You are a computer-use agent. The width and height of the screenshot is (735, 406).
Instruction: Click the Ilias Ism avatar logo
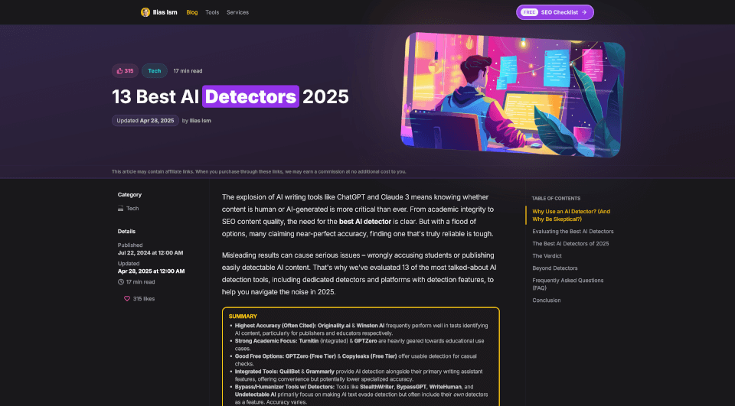(x=145, y=12)
